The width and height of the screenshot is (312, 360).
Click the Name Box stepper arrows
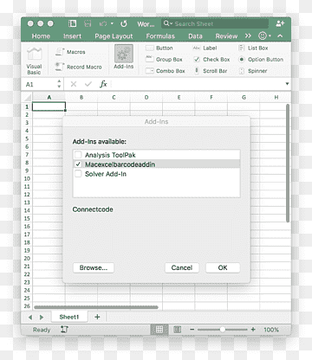[59, 84]
